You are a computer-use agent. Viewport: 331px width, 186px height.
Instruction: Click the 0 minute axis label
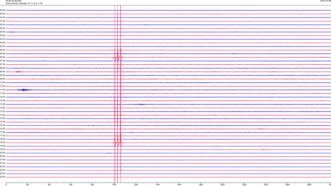coord(6,185)
